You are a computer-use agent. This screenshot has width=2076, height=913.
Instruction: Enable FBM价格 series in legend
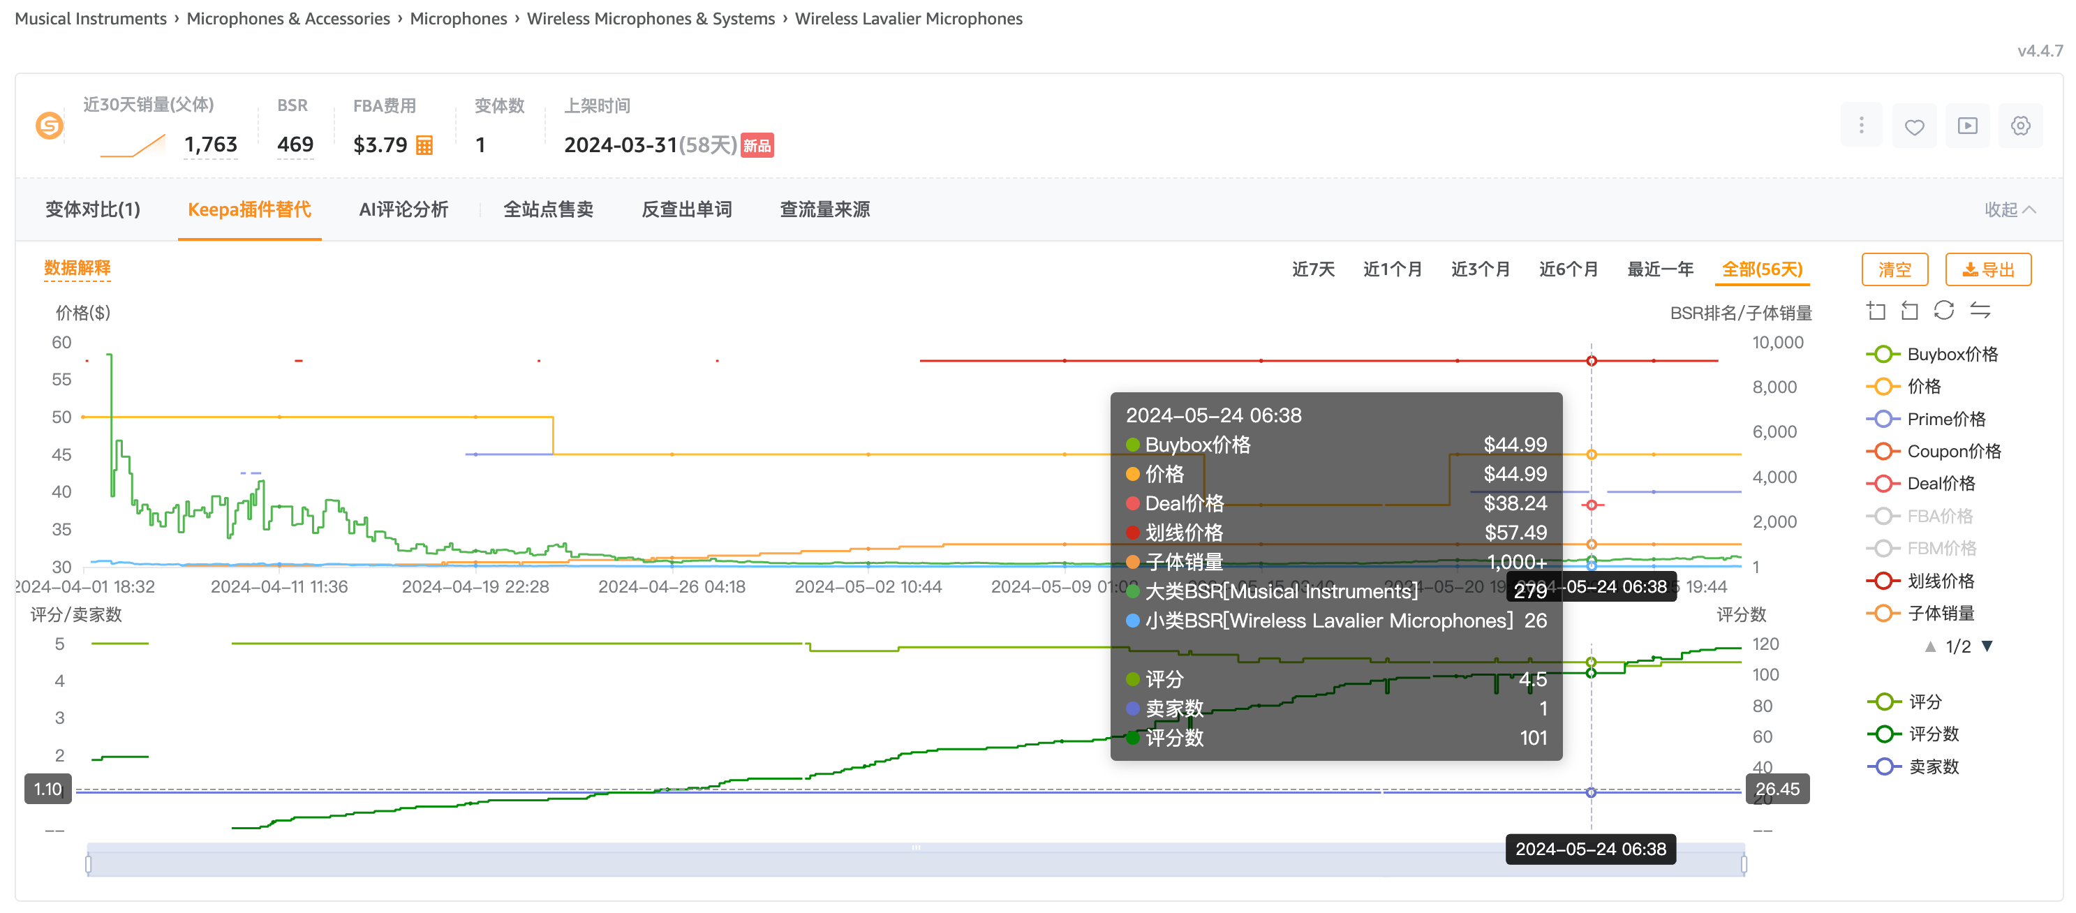[x=1921, y=549]
